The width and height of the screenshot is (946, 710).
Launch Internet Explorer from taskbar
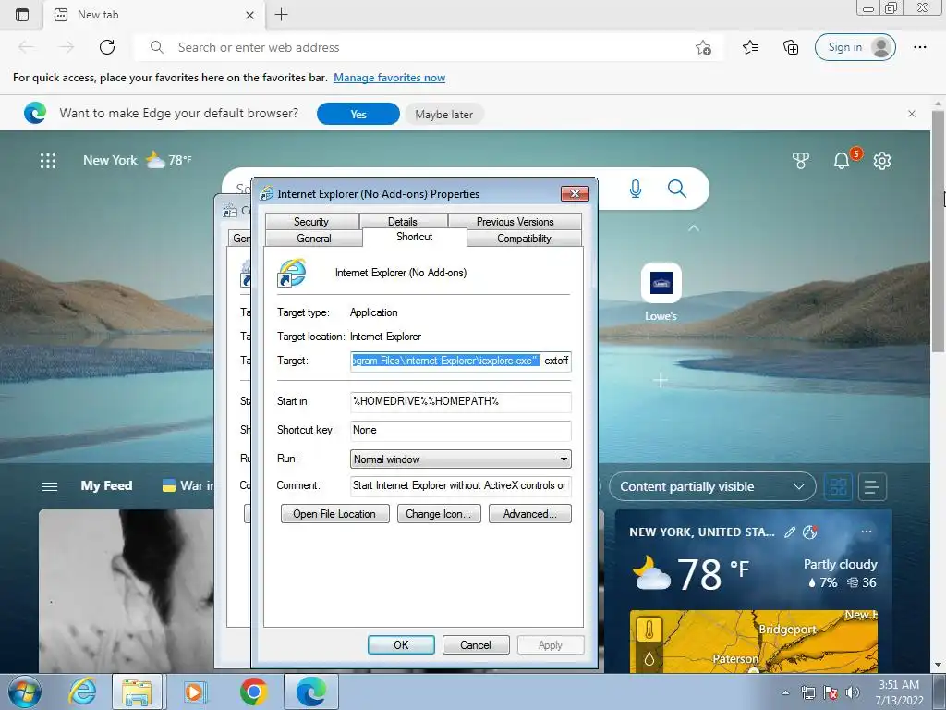click(x=81, y=692)
